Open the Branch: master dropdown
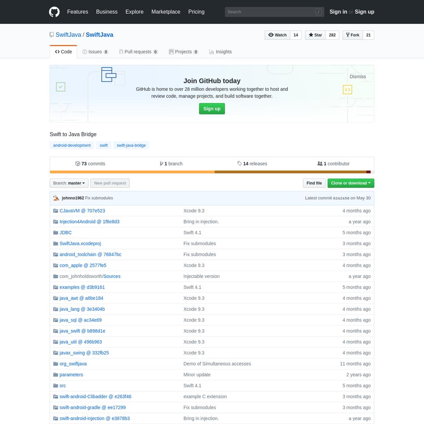424x424 pixels. pos(69,183)
